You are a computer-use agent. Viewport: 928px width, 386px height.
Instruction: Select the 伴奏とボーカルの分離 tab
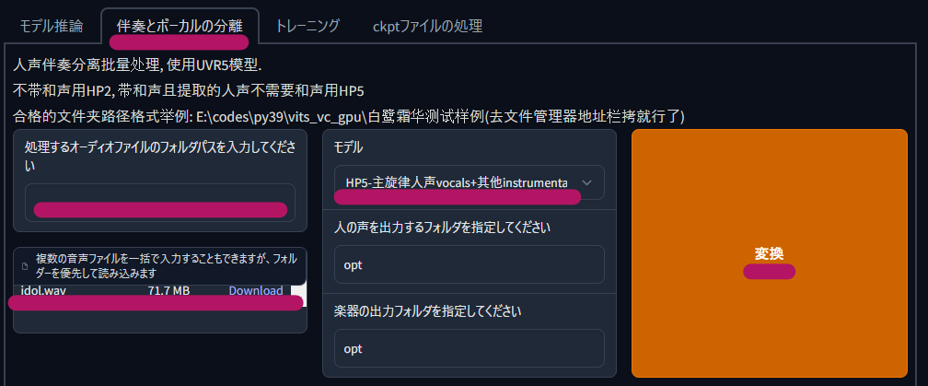click(x=180, y=26)
